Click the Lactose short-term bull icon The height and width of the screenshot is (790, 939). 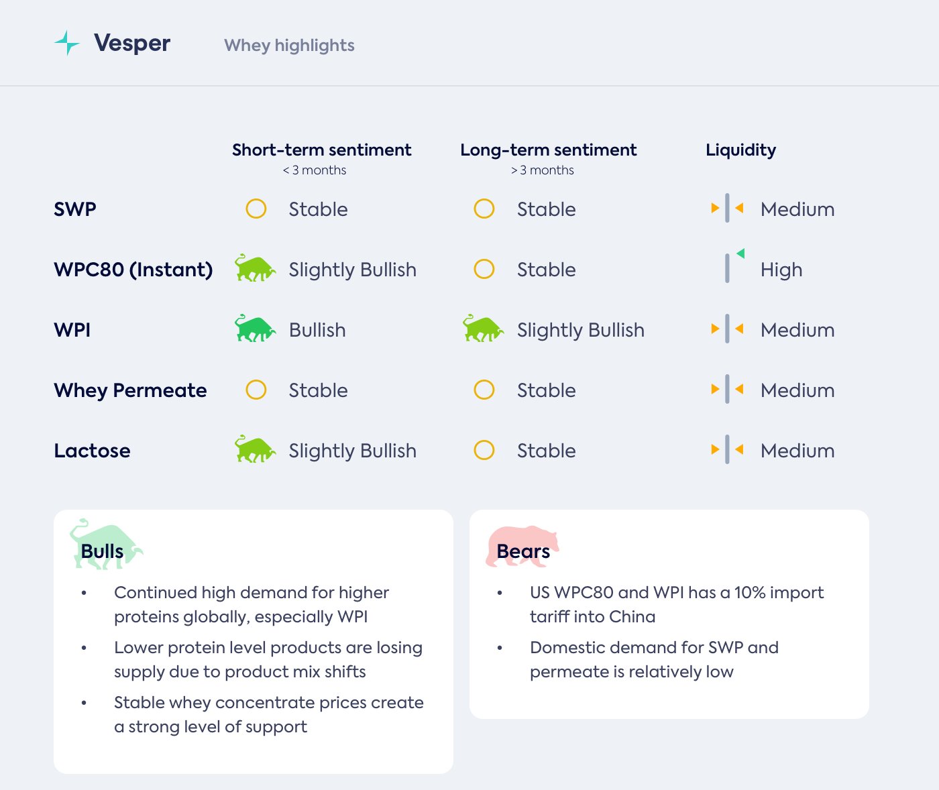click(x=255, y=450)
